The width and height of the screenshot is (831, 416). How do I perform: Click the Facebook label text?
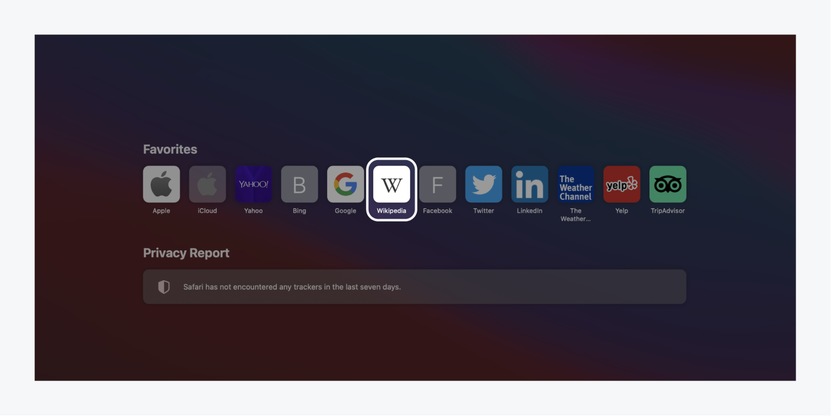point(437,211)
